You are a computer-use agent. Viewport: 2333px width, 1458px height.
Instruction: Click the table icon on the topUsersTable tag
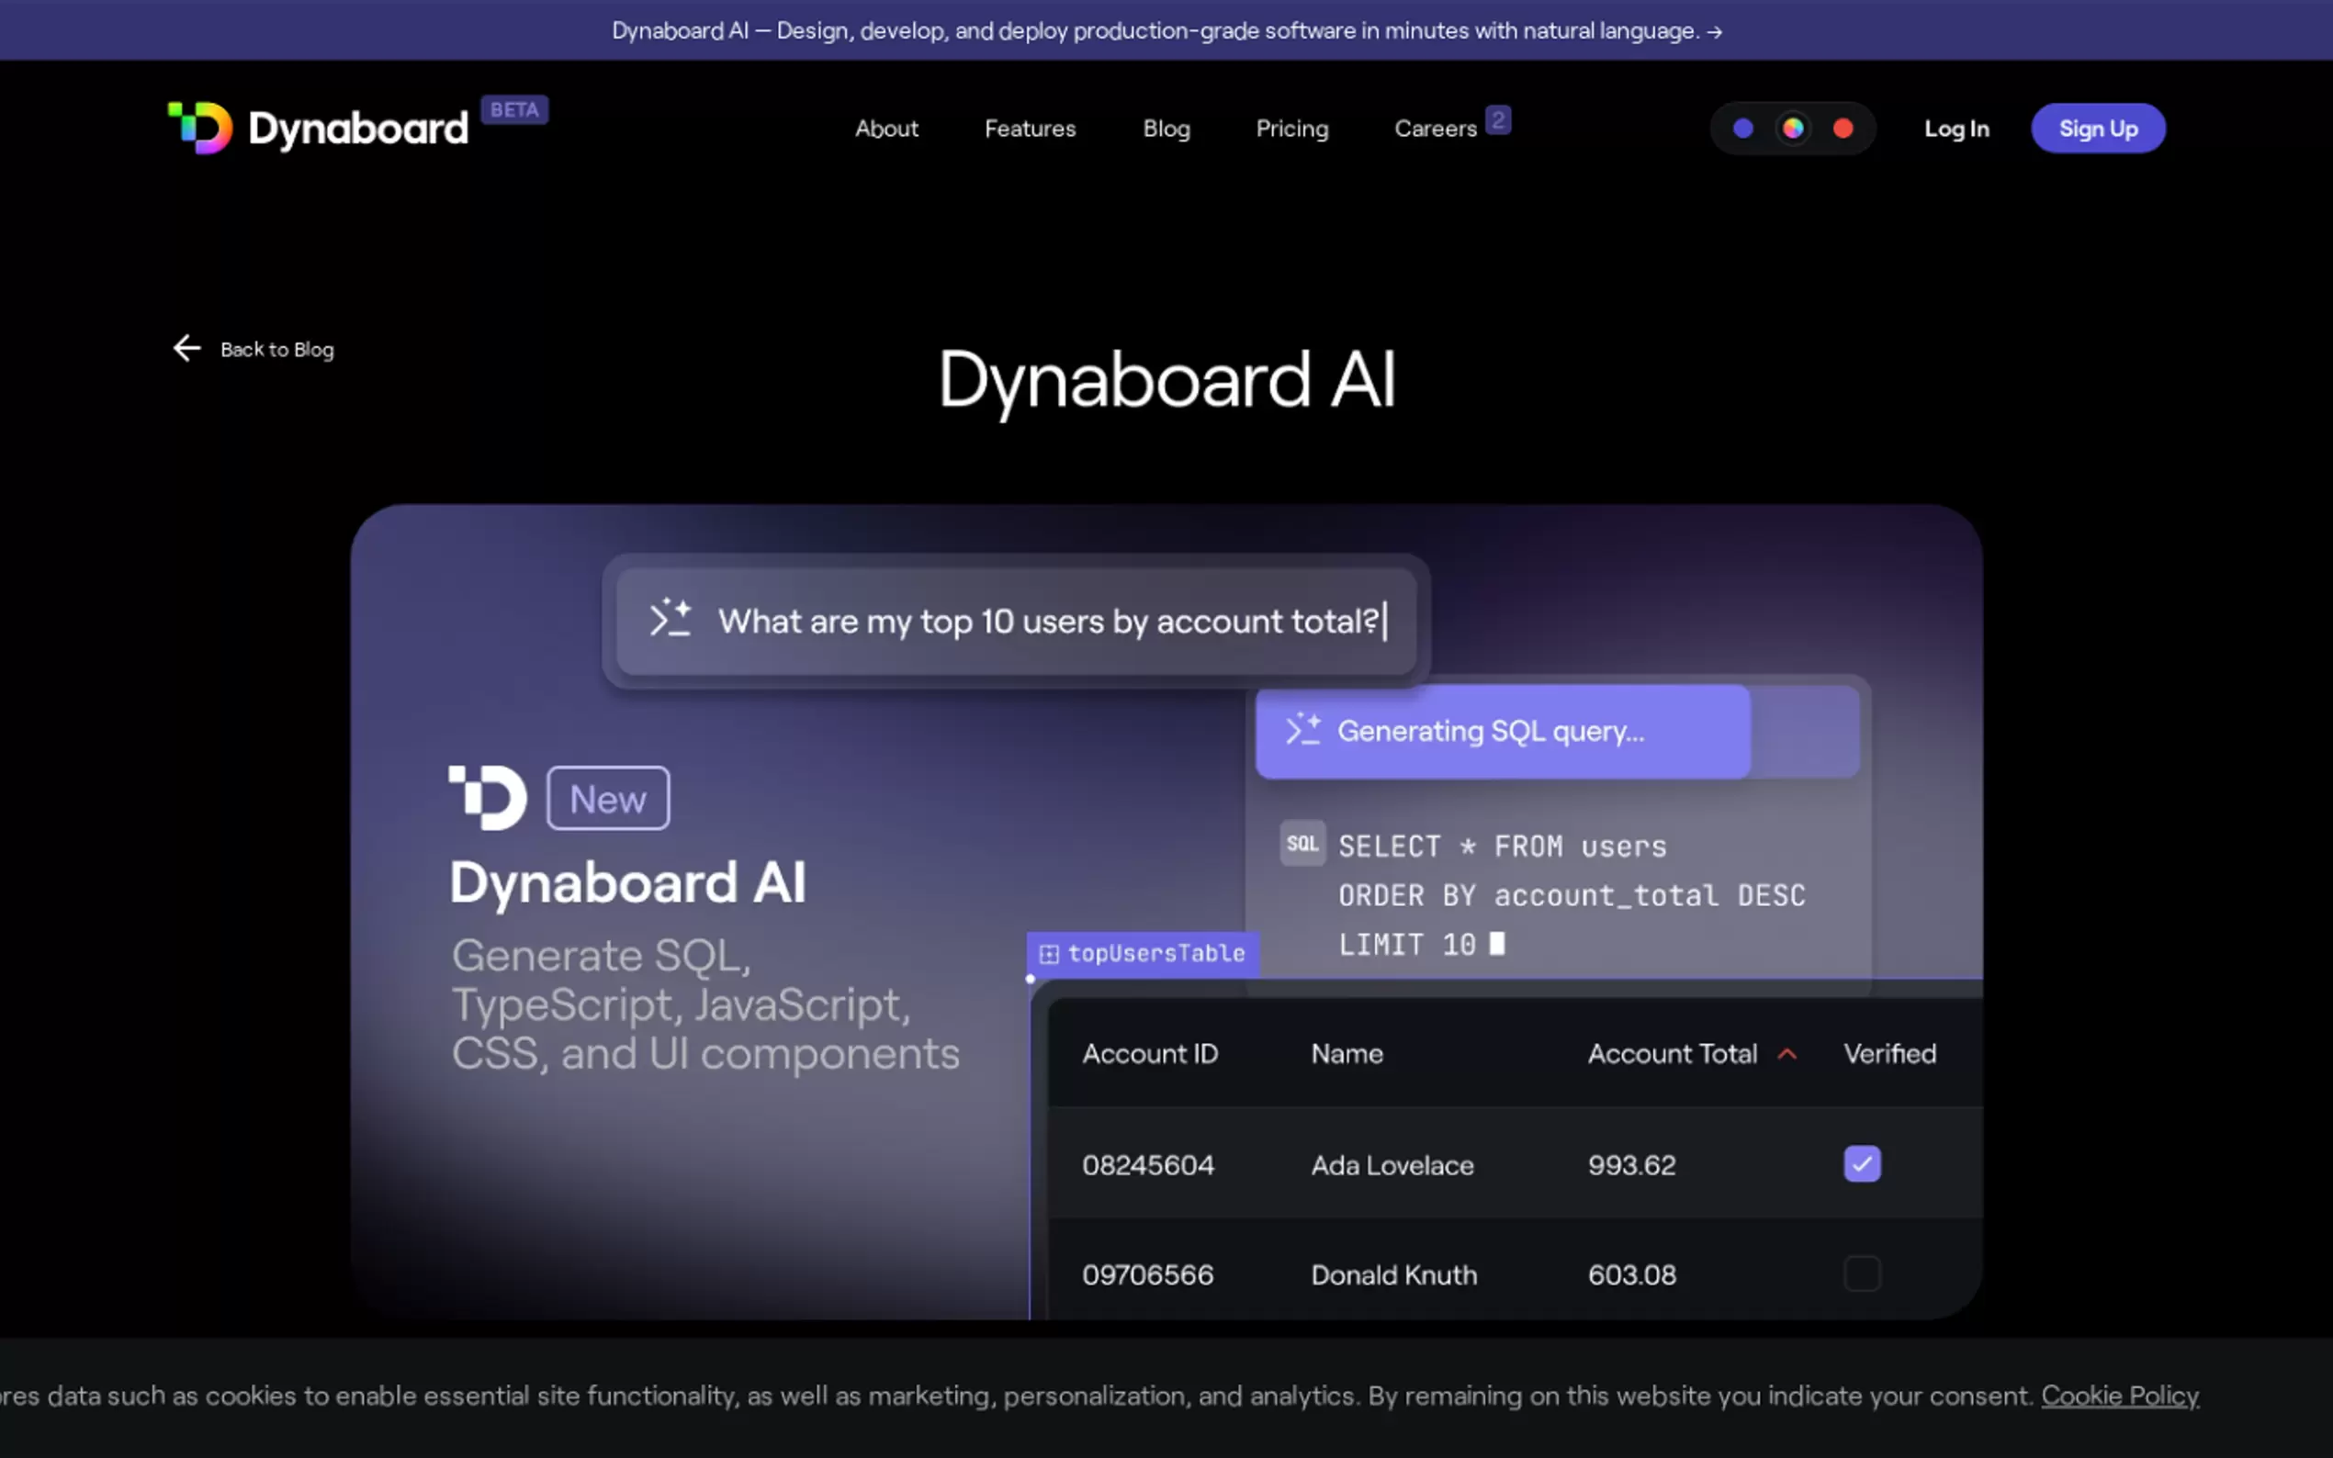click(x=1048, y=954)
